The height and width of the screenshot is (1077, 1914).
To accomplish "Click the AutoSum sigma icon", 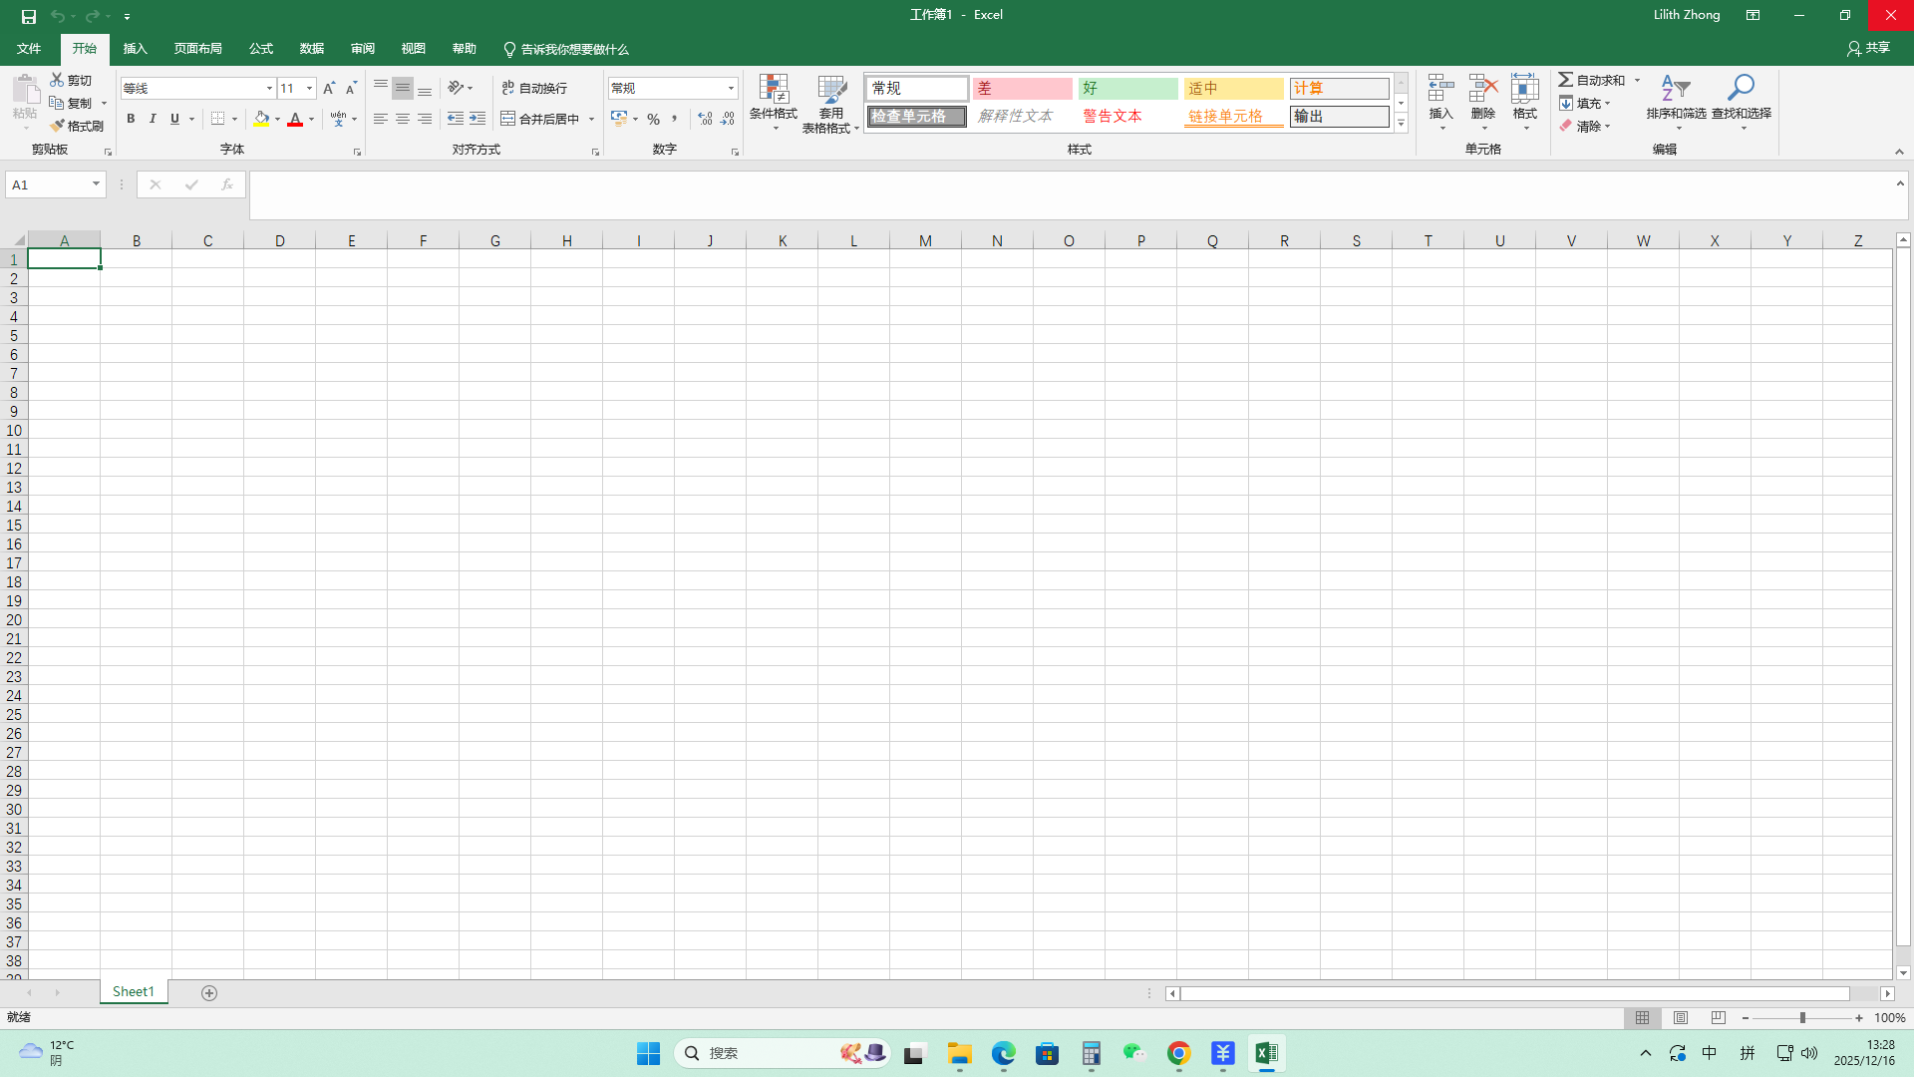I will 1566,80.
